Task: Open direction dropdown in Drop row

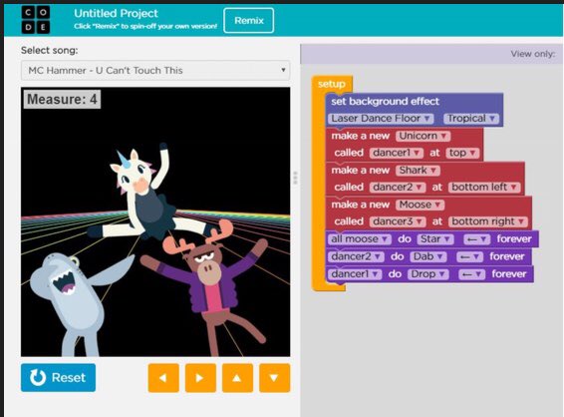Action: (471, 274)
